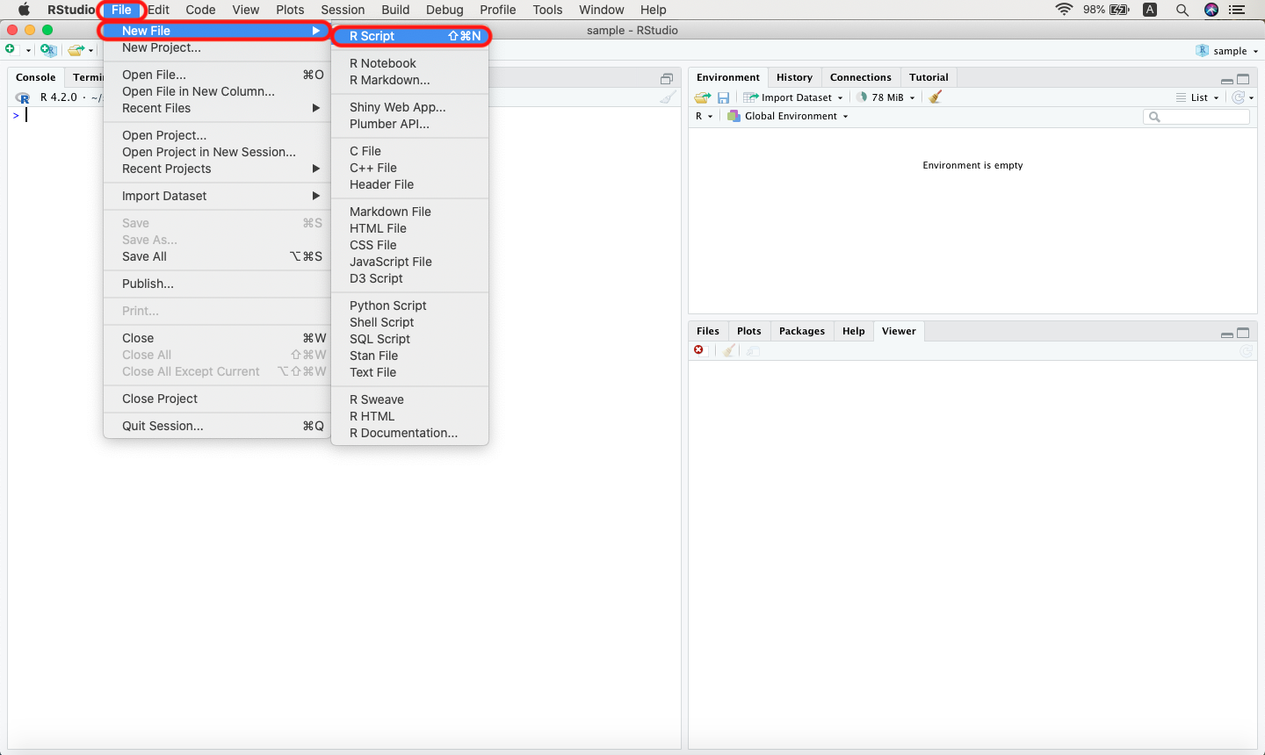Click the keyboard input source icon

click(1150, 10)
